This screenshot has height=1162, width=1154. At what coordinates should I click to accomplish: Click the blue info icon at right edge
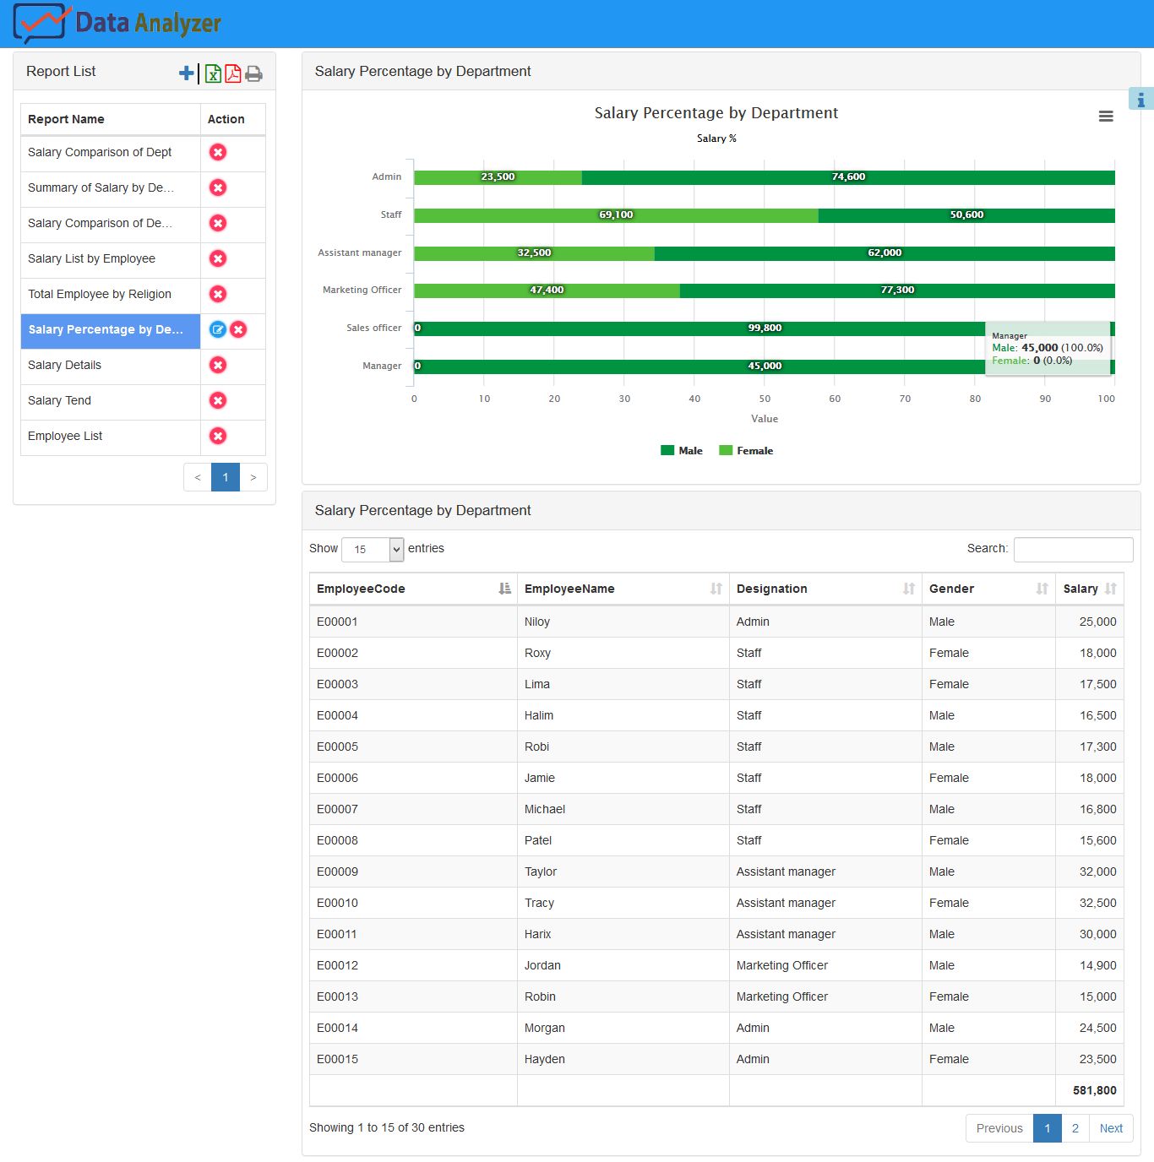coord(1140,100)
